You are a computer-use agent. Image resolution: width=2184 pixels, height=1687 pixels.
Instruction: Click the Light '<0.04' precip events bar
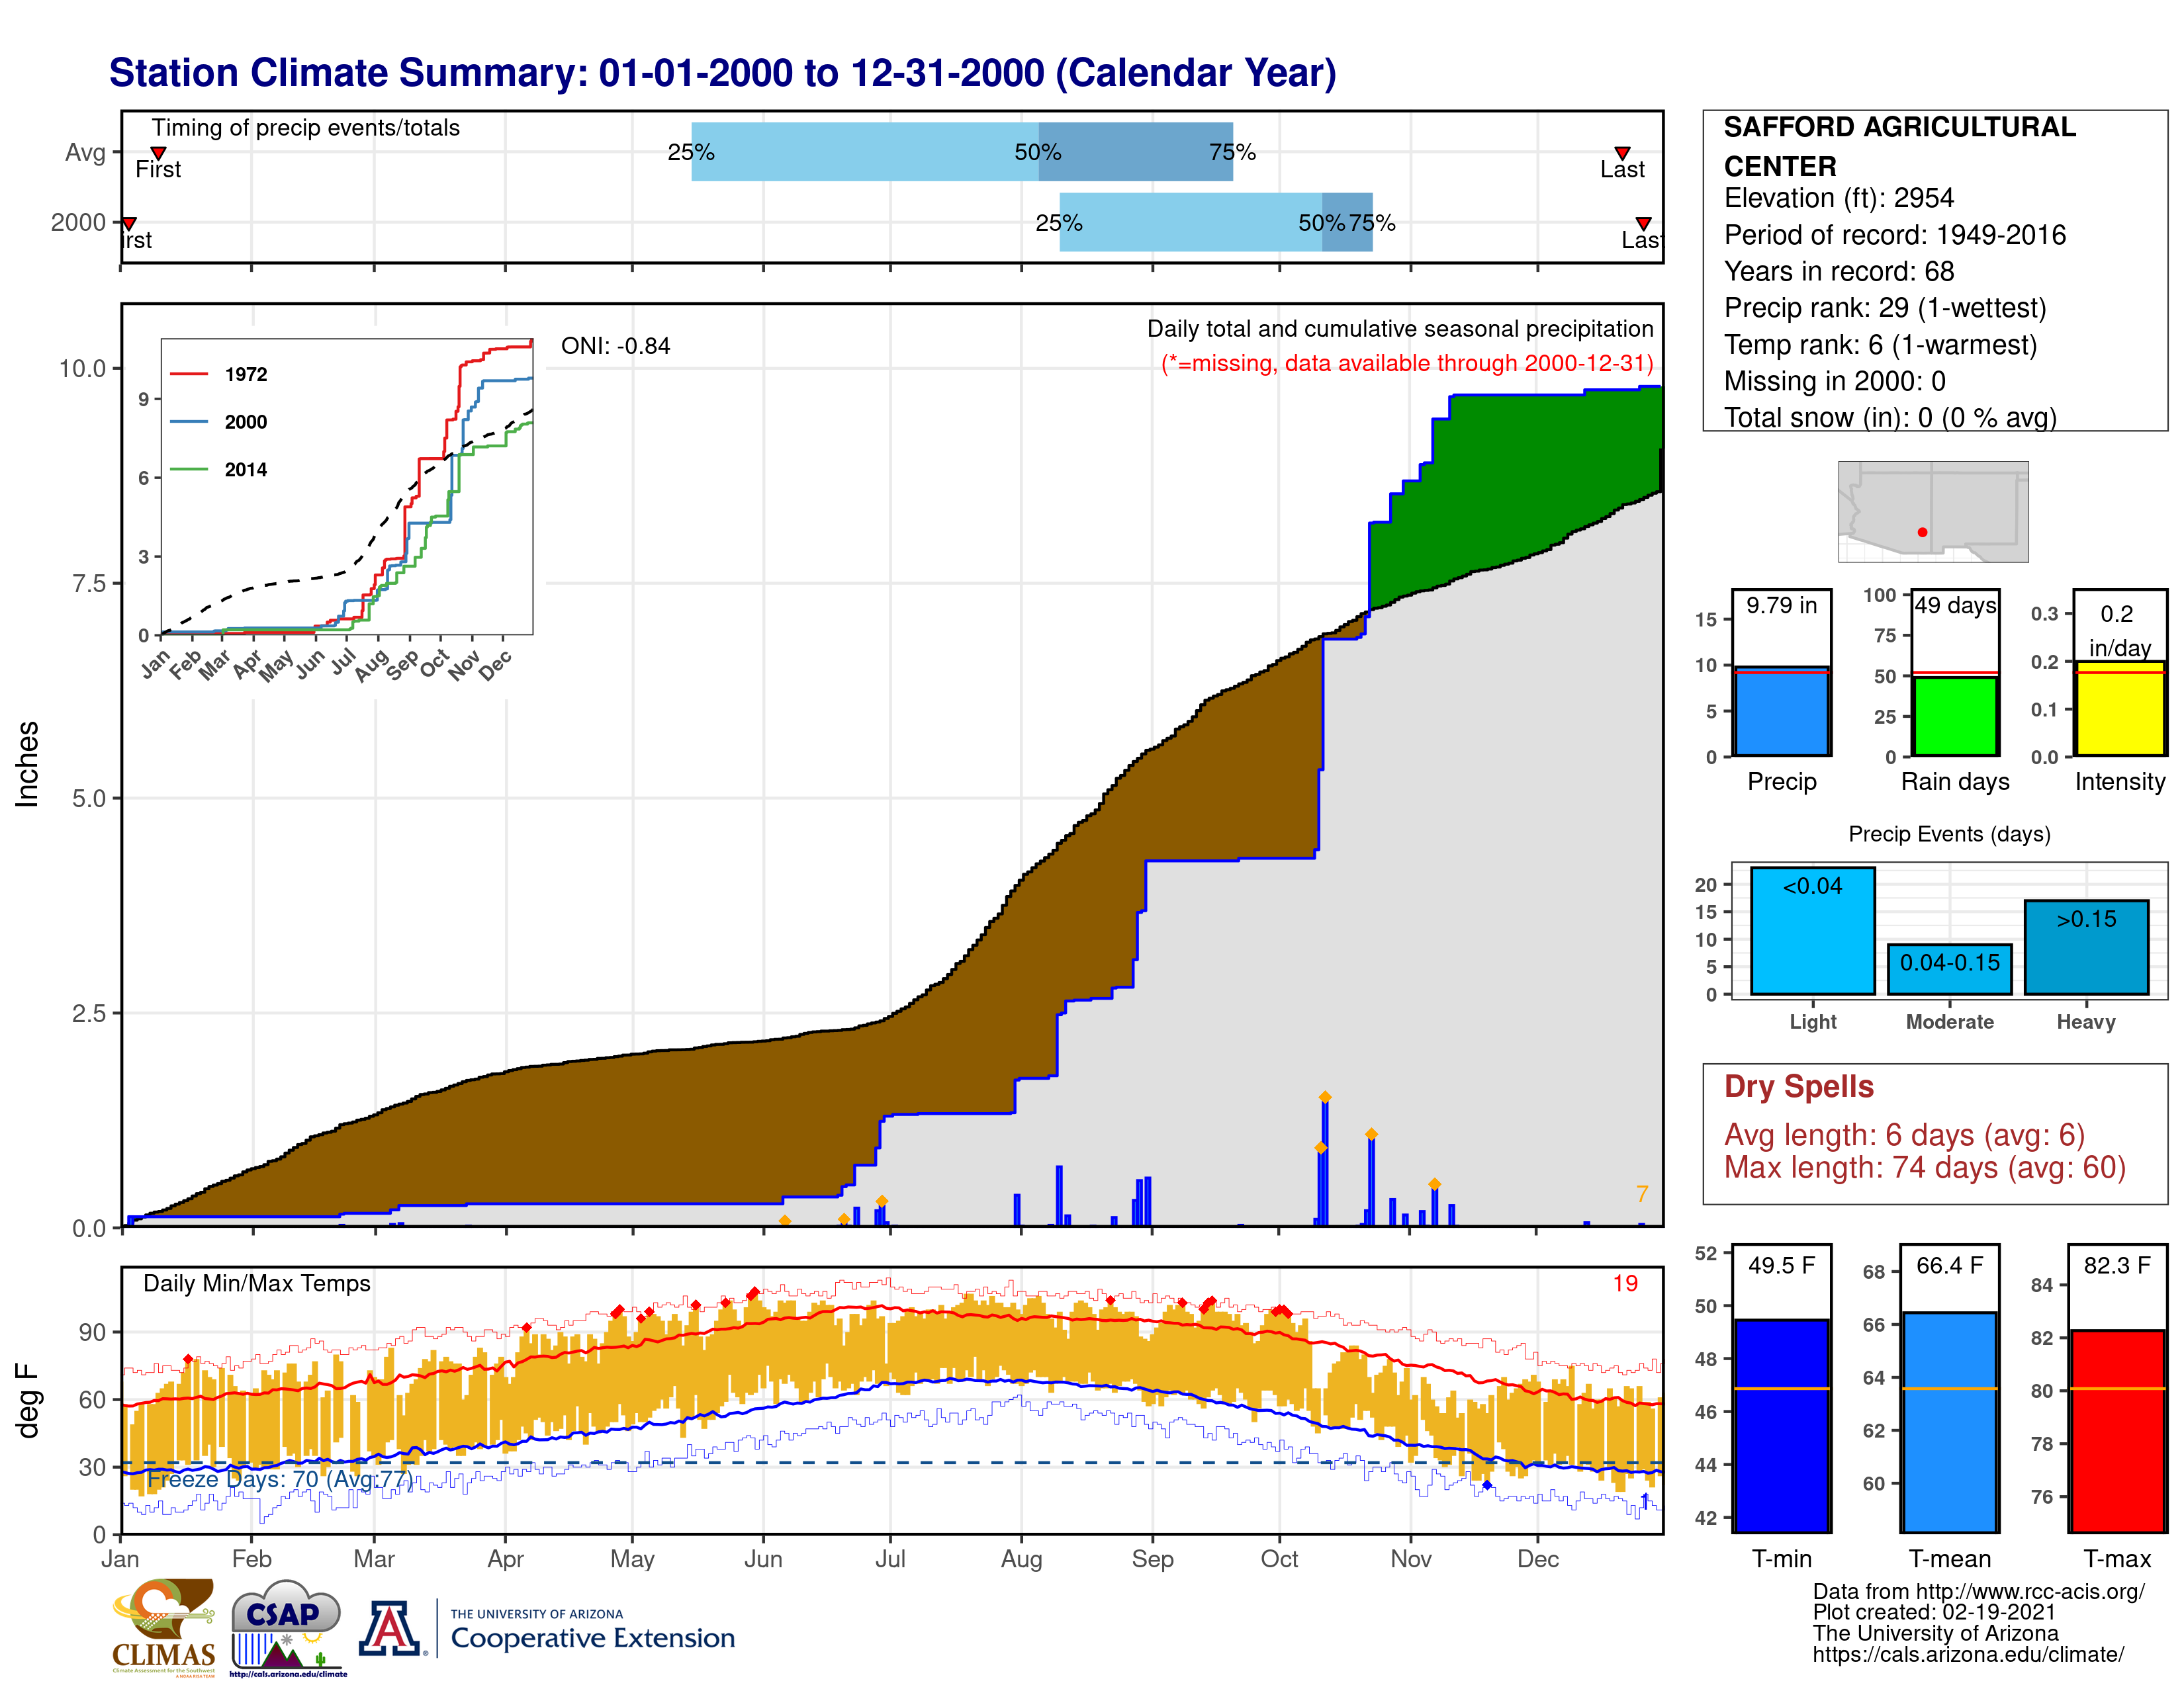(x=1812, y=930)
